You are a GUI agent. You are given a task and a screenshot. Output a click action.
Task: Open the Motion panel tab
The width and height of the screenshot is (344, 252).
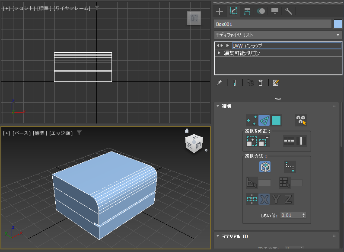point(261,11)
